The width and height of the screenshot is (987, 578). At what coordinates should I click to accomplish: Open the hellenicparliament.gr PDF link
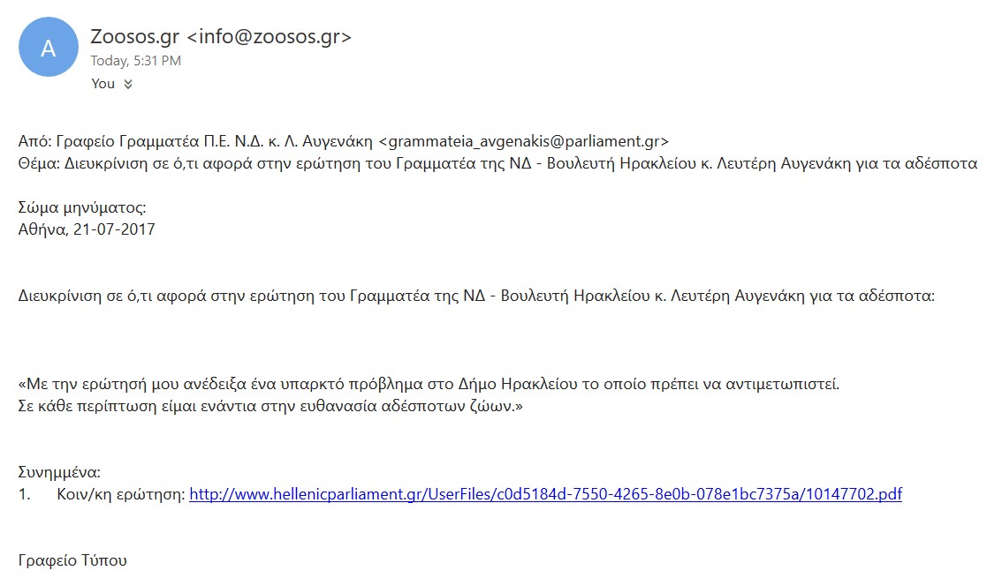point(545,494)
